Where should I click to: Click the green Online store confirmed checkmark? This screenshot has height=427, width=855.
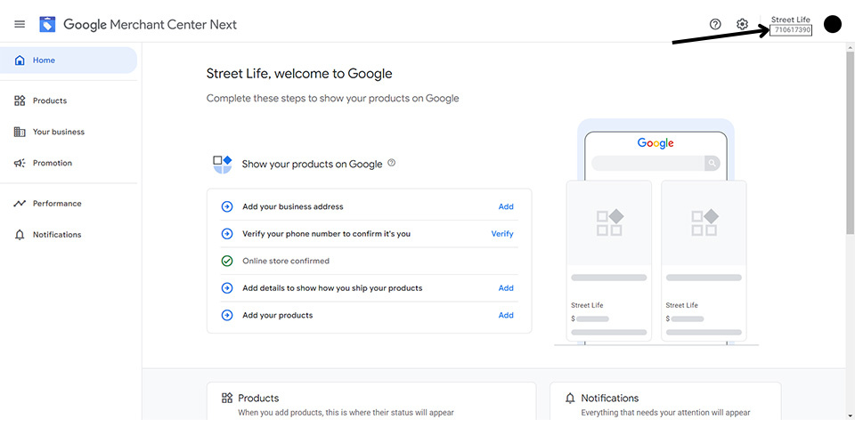(227, 261)
